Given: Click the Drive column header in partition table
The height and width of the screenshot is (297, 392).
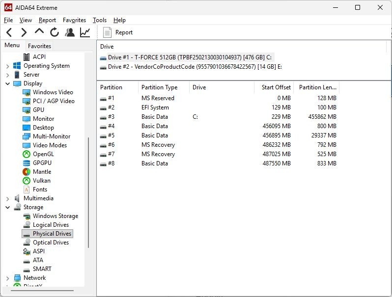Looking at the screenshot, I should tap(222, 87).
